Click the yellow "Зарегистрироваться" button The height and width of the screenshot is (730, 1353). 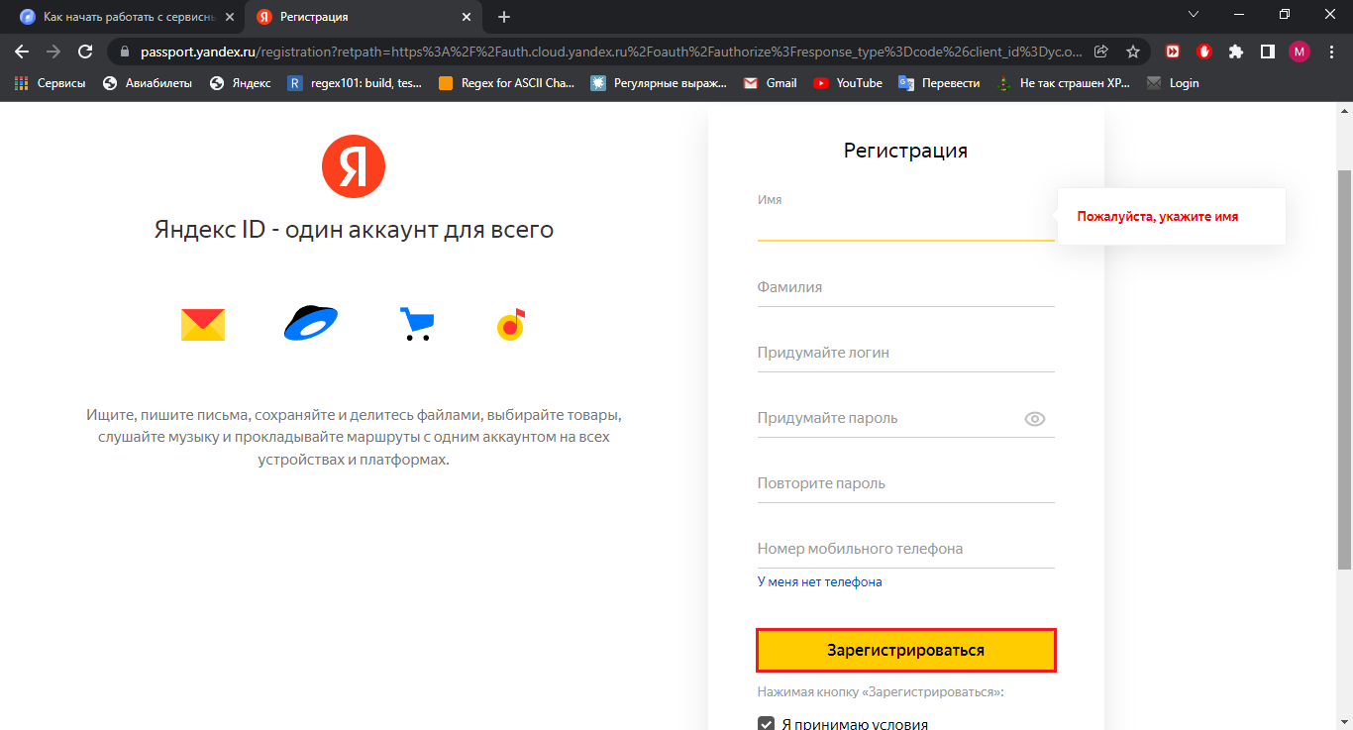[x=906, y=650]
